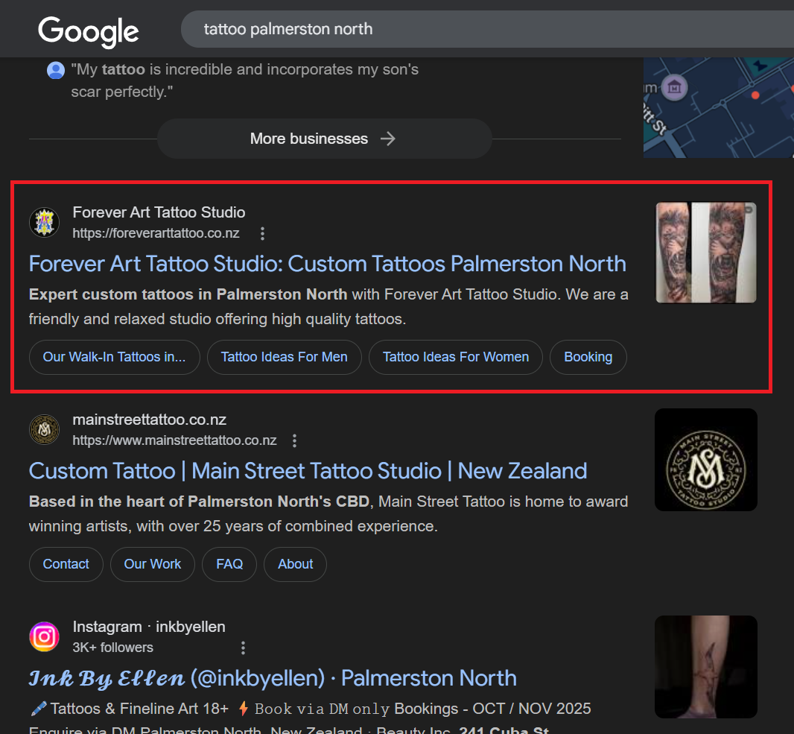
Task: Click the Google logo
Action: pos(89,31)
